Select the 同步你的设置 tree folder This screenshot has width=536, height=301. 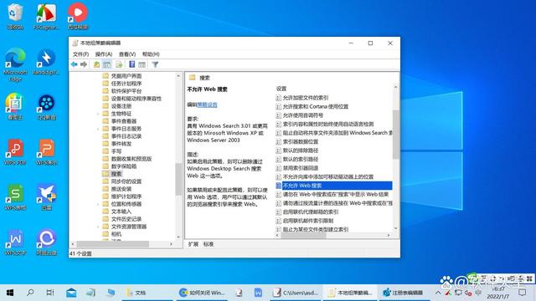click(x=126, y=181)
